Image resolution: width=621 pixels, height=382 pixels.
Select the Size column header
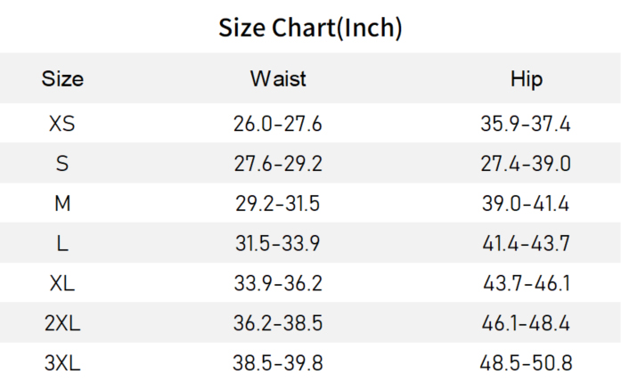pyautogui.click(x=62, y=78)
